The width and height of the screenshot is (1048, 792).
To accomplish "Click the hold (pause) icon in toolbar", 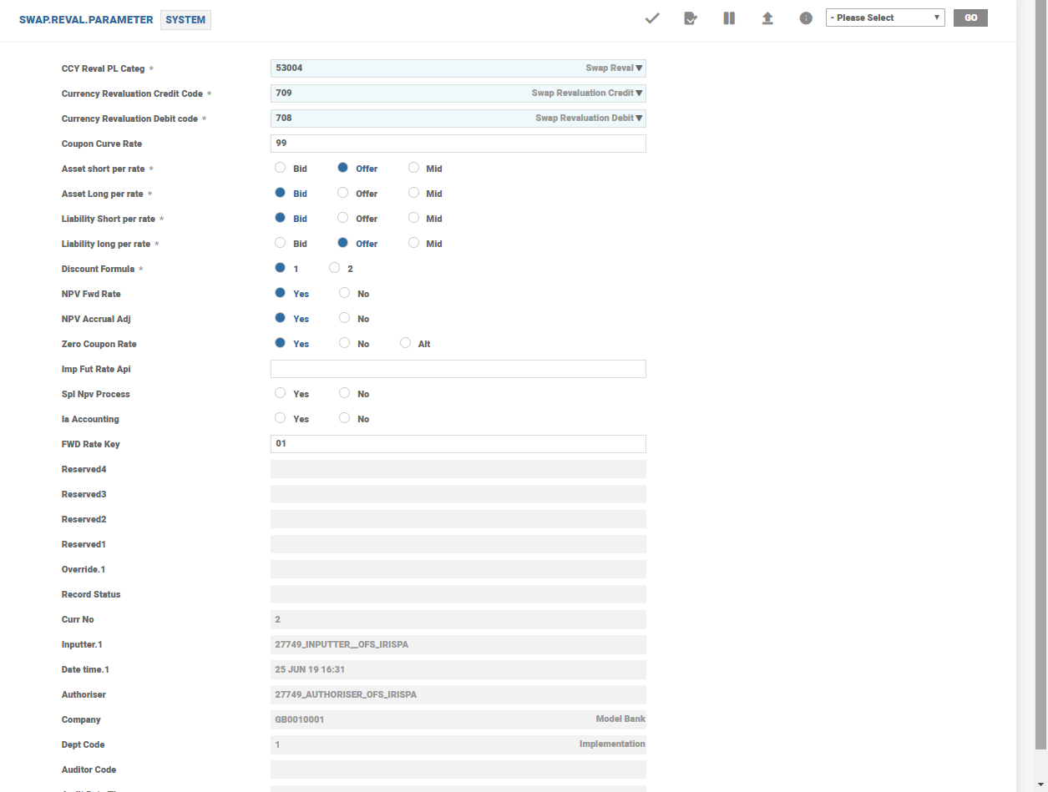I will tap(729, 18).
